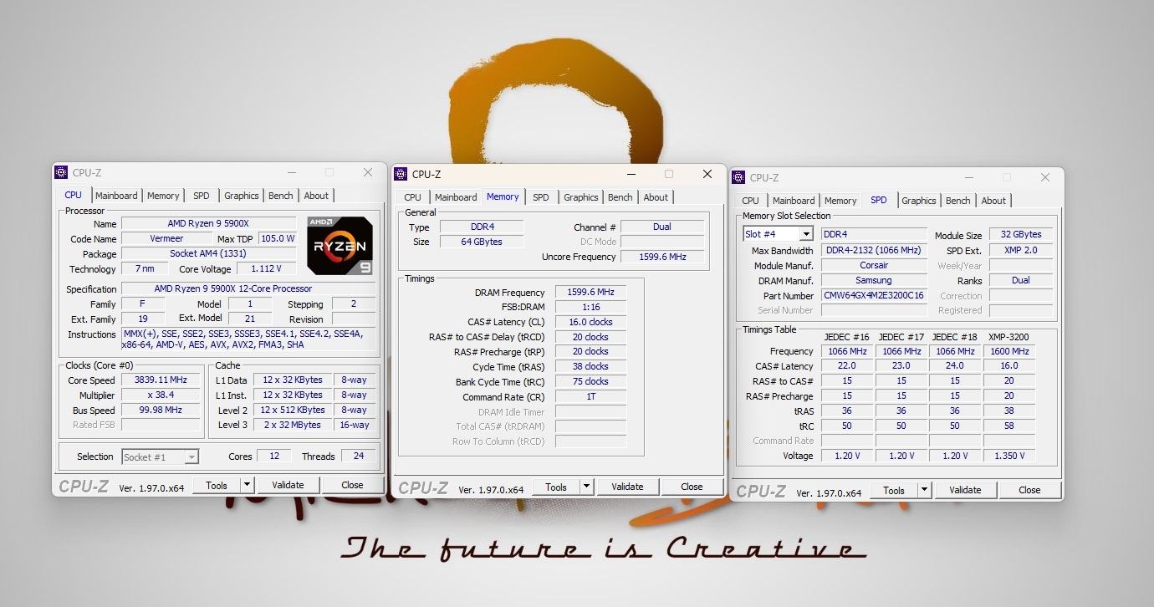
Task: Click the CPU-Z app icon in middle Memory window
Action: pos(401,174)
